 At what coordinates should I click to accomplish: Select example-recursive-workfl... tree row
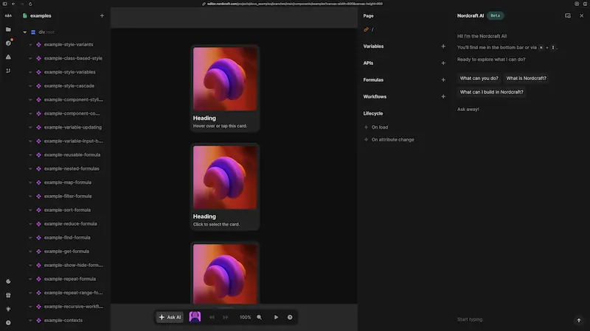pyautogui.click(x=73, y=307)
